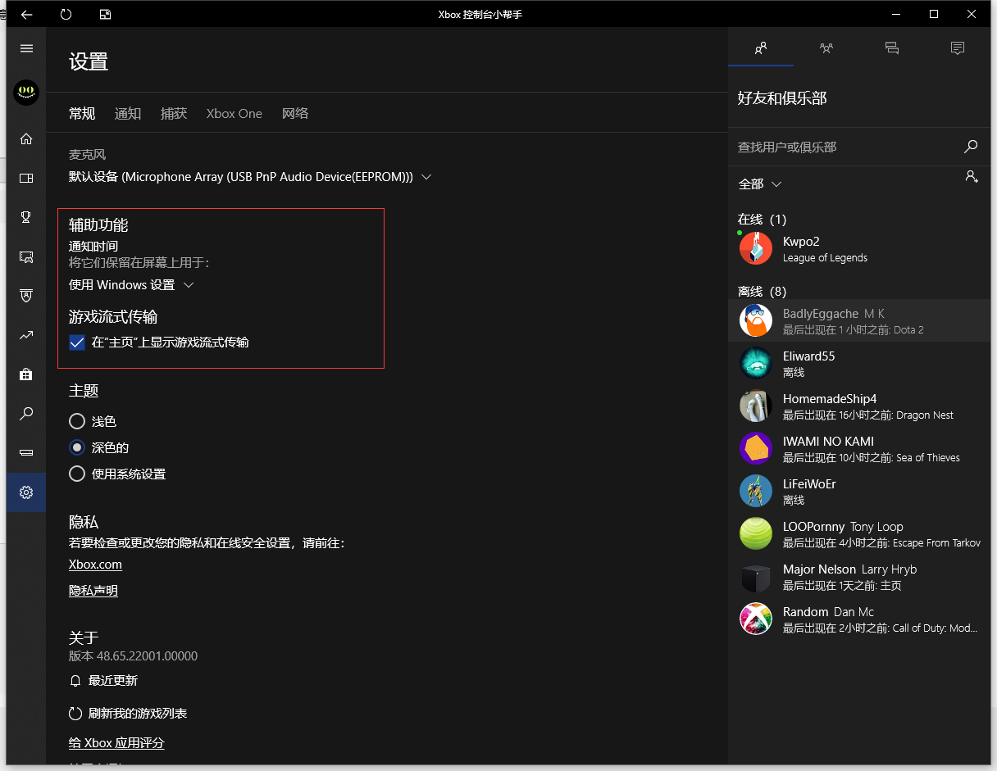
Task: Click the magnifier beside 查找用户或俱乐部
Action: pos(971,147)
